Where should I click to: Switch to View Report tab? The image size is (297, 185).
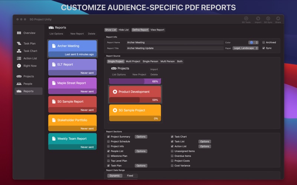pyautogui.click(x=157, y=30)
